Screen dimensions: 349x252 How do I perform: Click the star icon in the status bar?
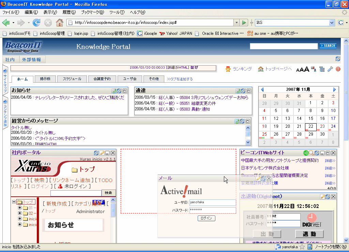pyautogui.click(x=302, y=247)
